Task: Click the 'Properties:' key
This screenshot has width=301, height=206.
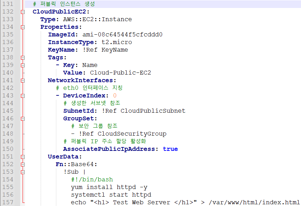Action: click(x=61, y=27)
